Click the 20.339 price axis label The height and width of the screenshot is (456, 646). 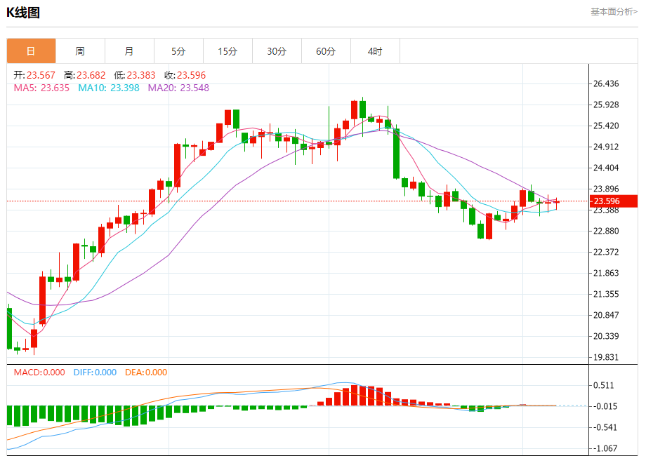pos(605,336)
